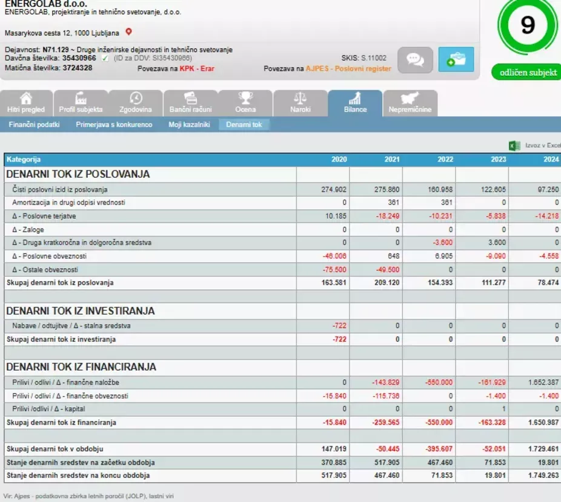The width and height of the screenshot is (561, 502).
Task: Open Bančni računi cards tab
Action: (x=190, y=103)
